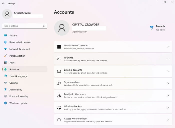Click Windows Hello, security key description

click(x=88, y=85)
